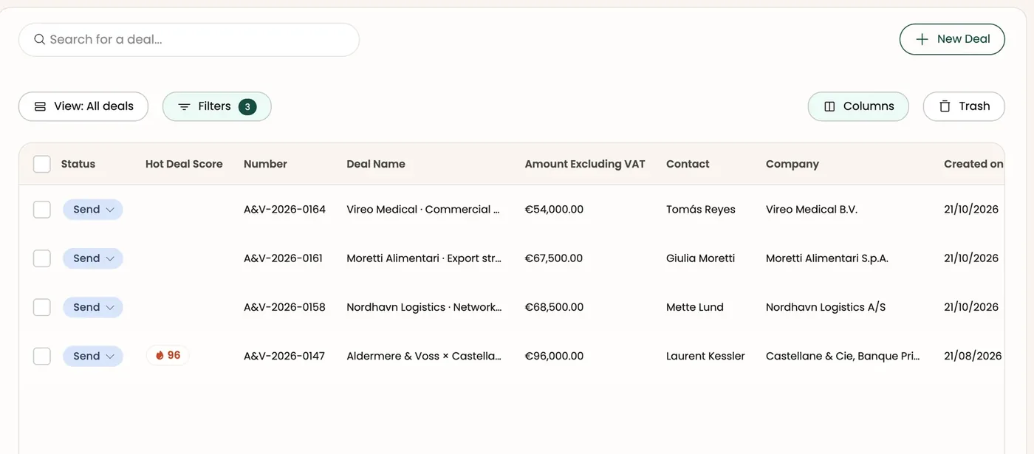Screen dimensions: 1034x454
Task: Open the Send status dropdown for Vireo Medical
Action: tap(93, 210)
